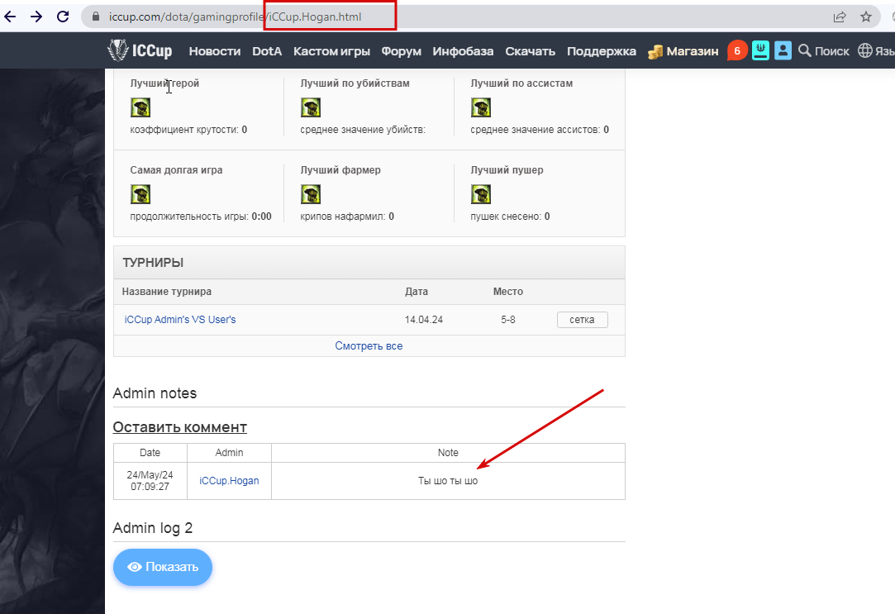Open the Кастом игры menu

click(x=331, y=50)
